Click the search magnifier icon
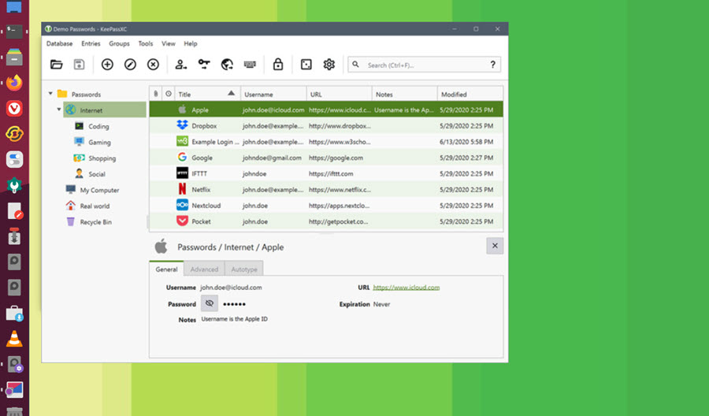The height and width of the screenshot is (416, 709). 356,65
